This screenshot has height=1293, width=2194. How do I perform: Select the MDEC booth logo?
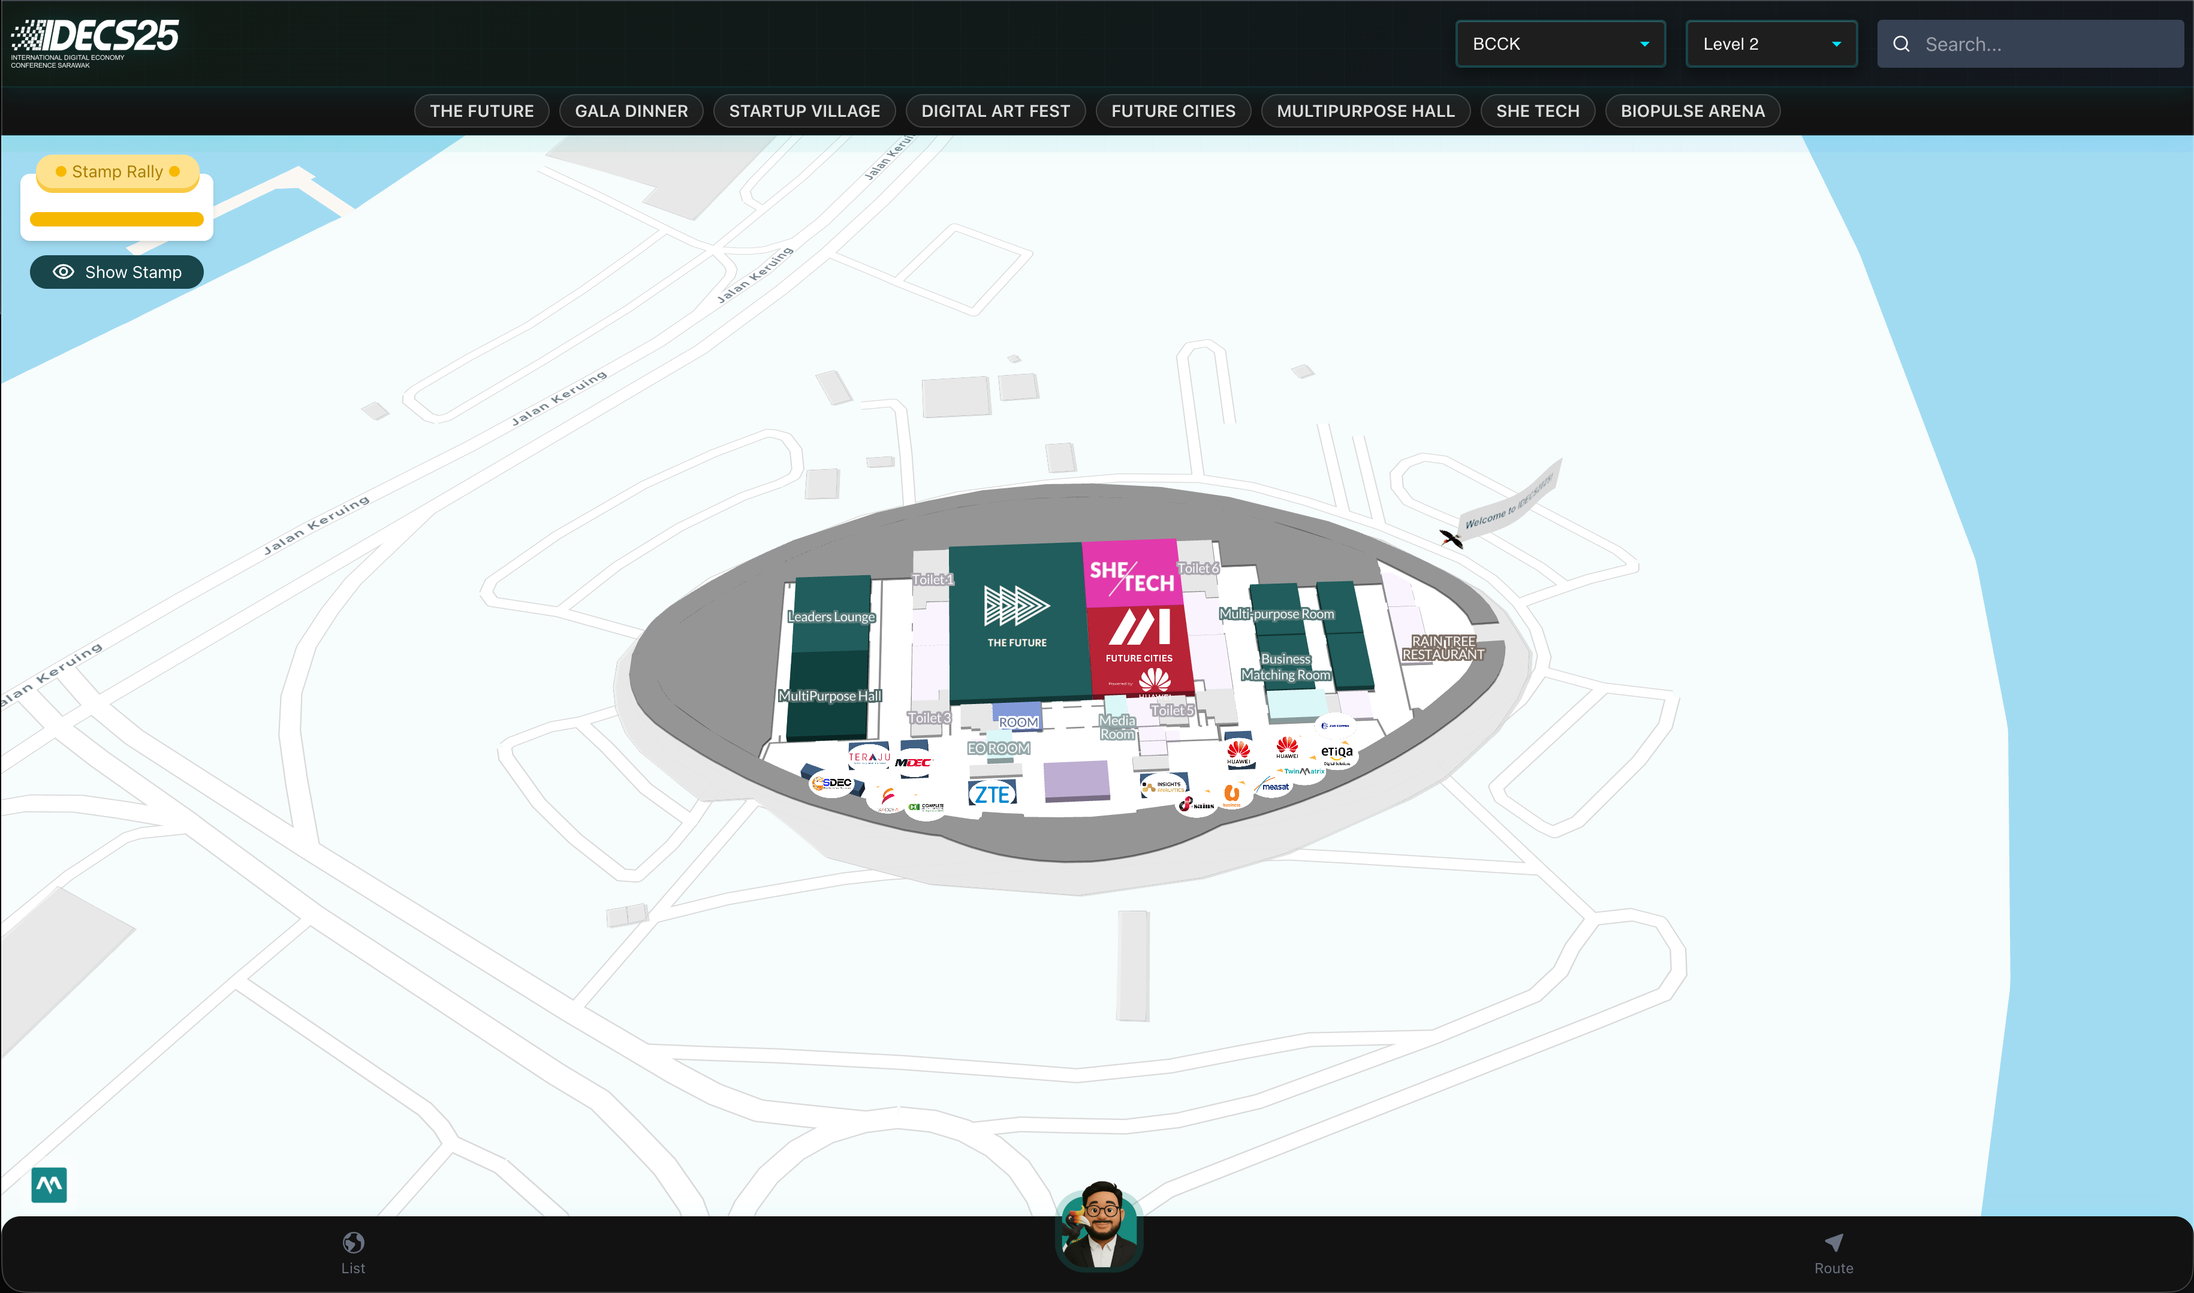click(x=914, y=763)
